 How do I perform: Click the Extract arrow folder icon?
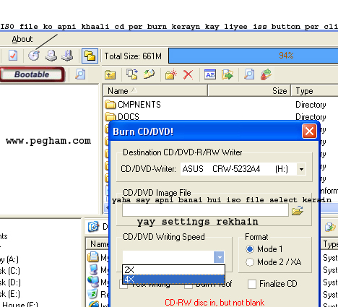tap(227, 74)
